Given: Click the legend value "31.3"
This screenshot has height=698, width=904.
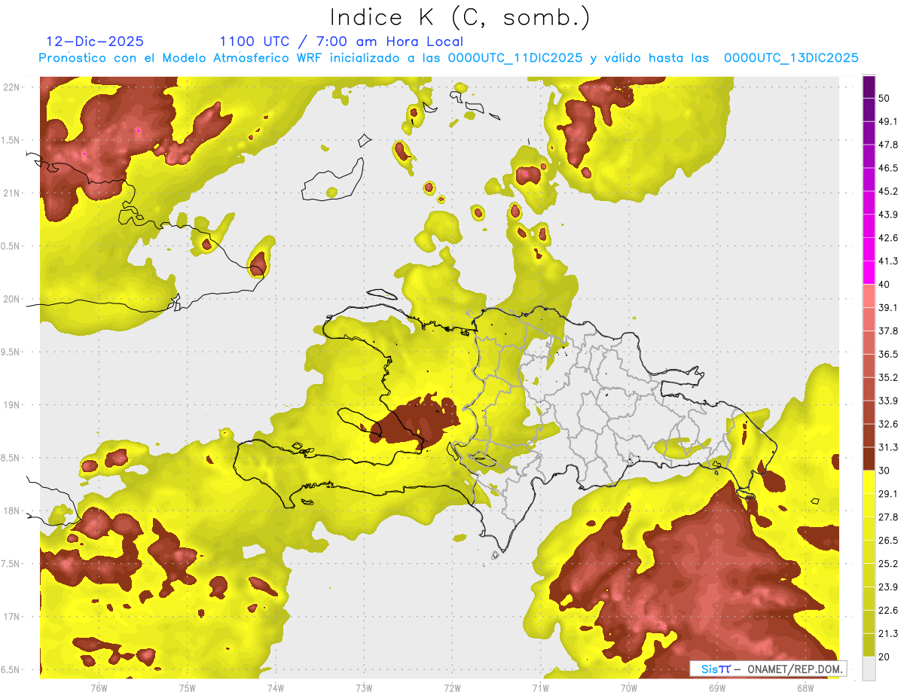Looking at the screenshot, I should pos(888,447).
